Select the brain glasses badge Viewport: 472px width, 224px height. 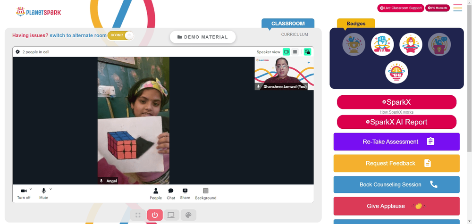[x=396, y=72]
